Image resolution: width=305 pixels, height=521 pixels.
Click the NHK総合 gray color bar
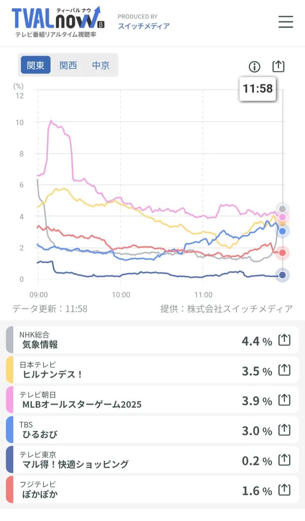coord(10,340)
